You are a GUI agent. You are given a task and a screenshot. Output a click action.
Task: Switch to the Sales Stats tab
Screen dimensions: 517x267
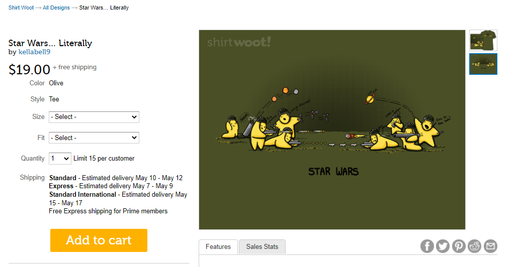262,246
